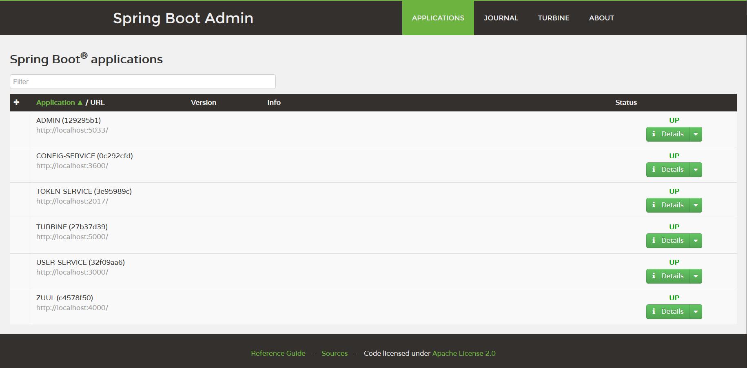Click the UP status of ADMIN

(674, 120)
